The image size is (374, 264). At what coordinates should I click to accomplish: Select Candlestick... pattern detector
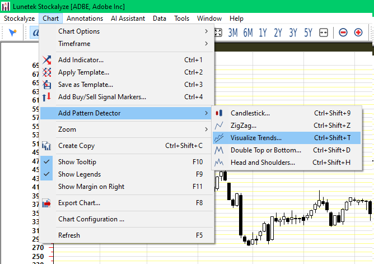pyautogui.click(x=287, y=113)
